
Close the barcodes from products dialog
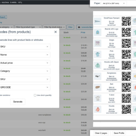[x=56, y=32]
